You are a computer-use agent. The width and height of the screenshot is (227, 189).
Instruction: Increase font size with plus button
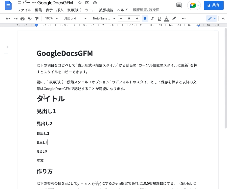[137, 18]
